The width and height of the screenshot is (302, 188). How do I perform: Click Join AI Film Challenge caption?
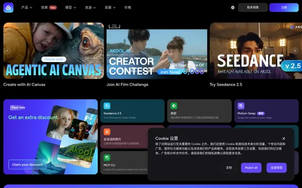127,85
